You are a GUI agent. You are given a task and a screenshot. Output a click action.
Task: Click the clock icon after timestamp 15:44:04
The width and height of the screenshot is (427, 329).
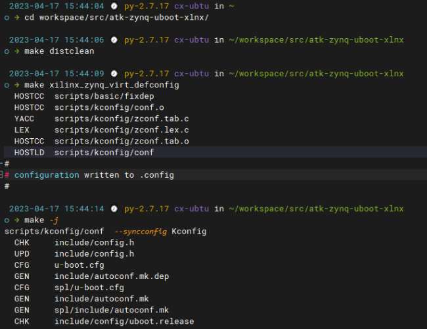pyautogui.click(x=114, y=6)
